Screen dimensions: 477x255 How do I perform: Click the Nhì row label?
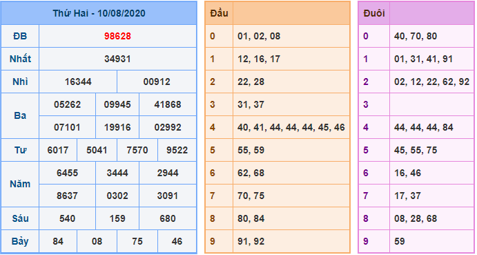pyautogui.click(x=20, y=82)
